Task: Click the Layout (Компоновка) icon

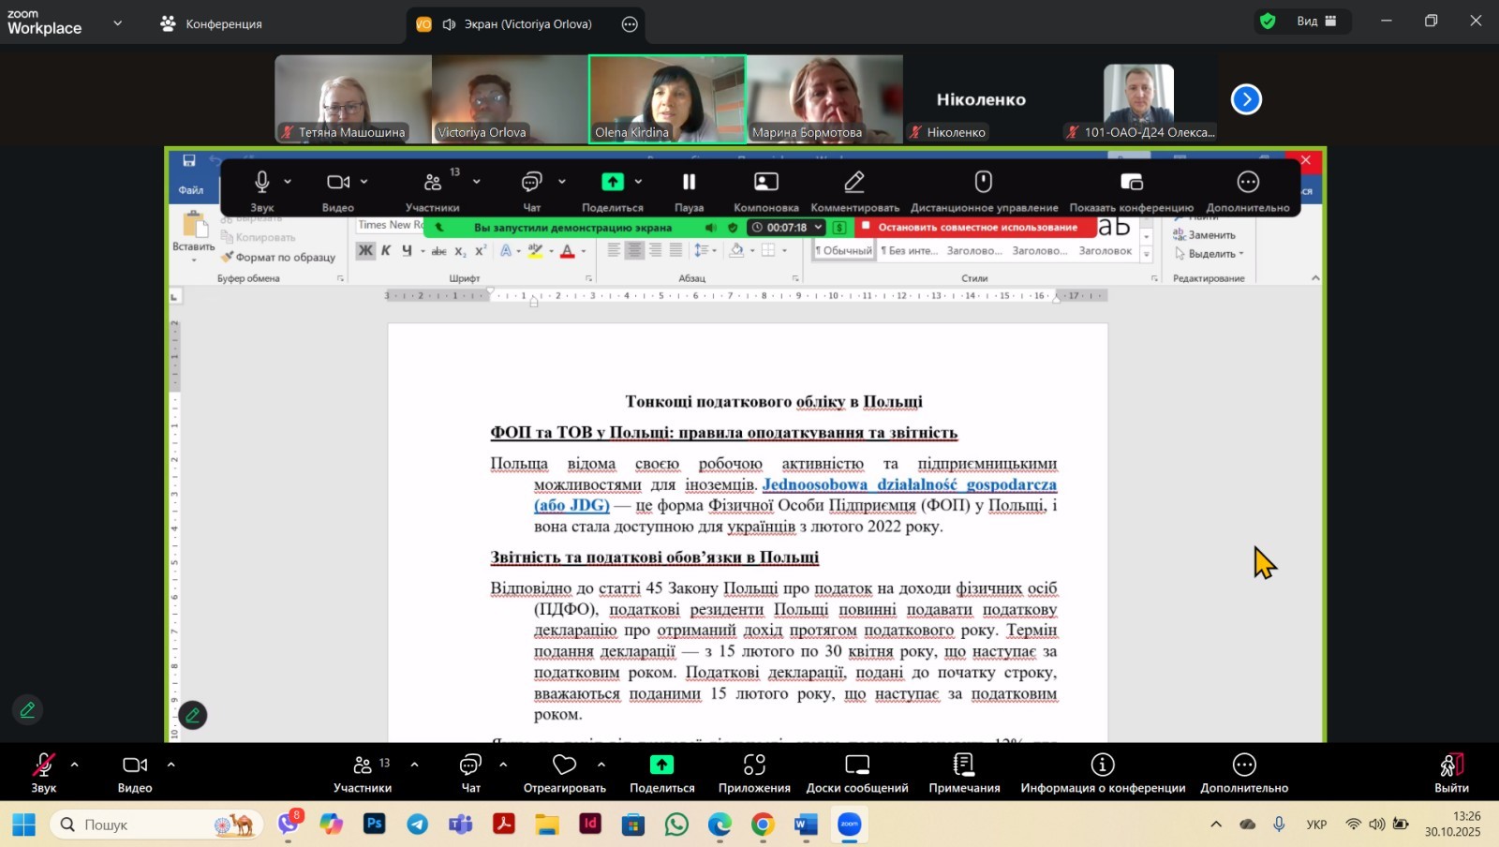Action: coord(765,182)
